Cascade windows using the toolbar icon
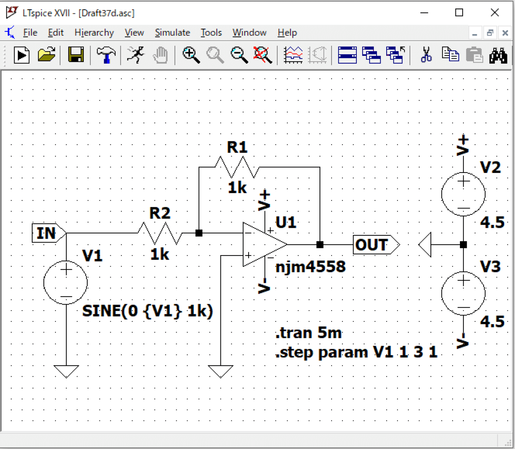Image resolution: width=515 pixels, height=449 pixels. [x=371, y=55]
